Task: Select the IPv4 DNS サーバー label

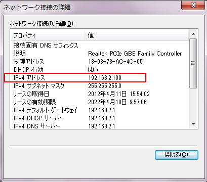Action: pyautogui.click(x=37, y=126)
